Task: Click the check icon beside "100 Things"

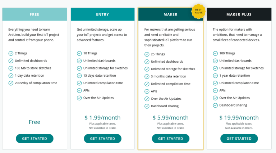Action: point(215,53)
